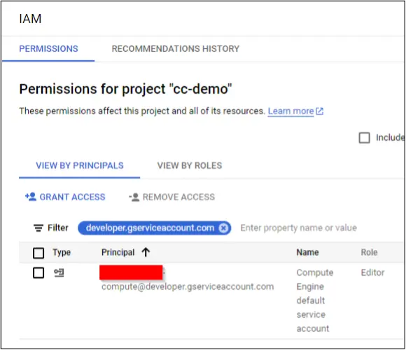Tick the Include checkbox
The width and height of the screenshot is (406, 350).
click(364, 138)
